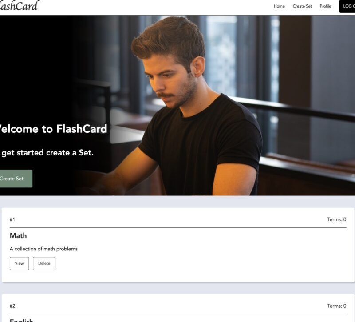Click Terms: 0 on the Math card
This screenshot has width=355, height=322.
pyautogui.click(x=337, y=219)
